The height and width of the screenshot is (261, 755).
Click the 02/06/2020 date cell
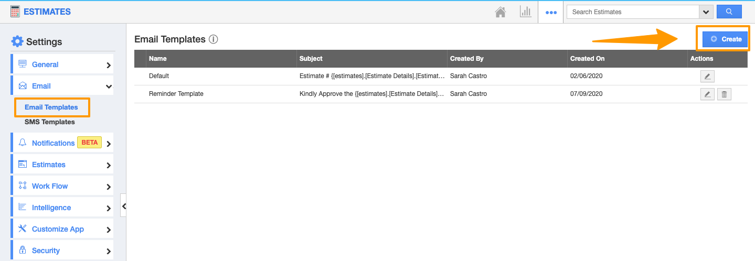(x=587, y=76)
